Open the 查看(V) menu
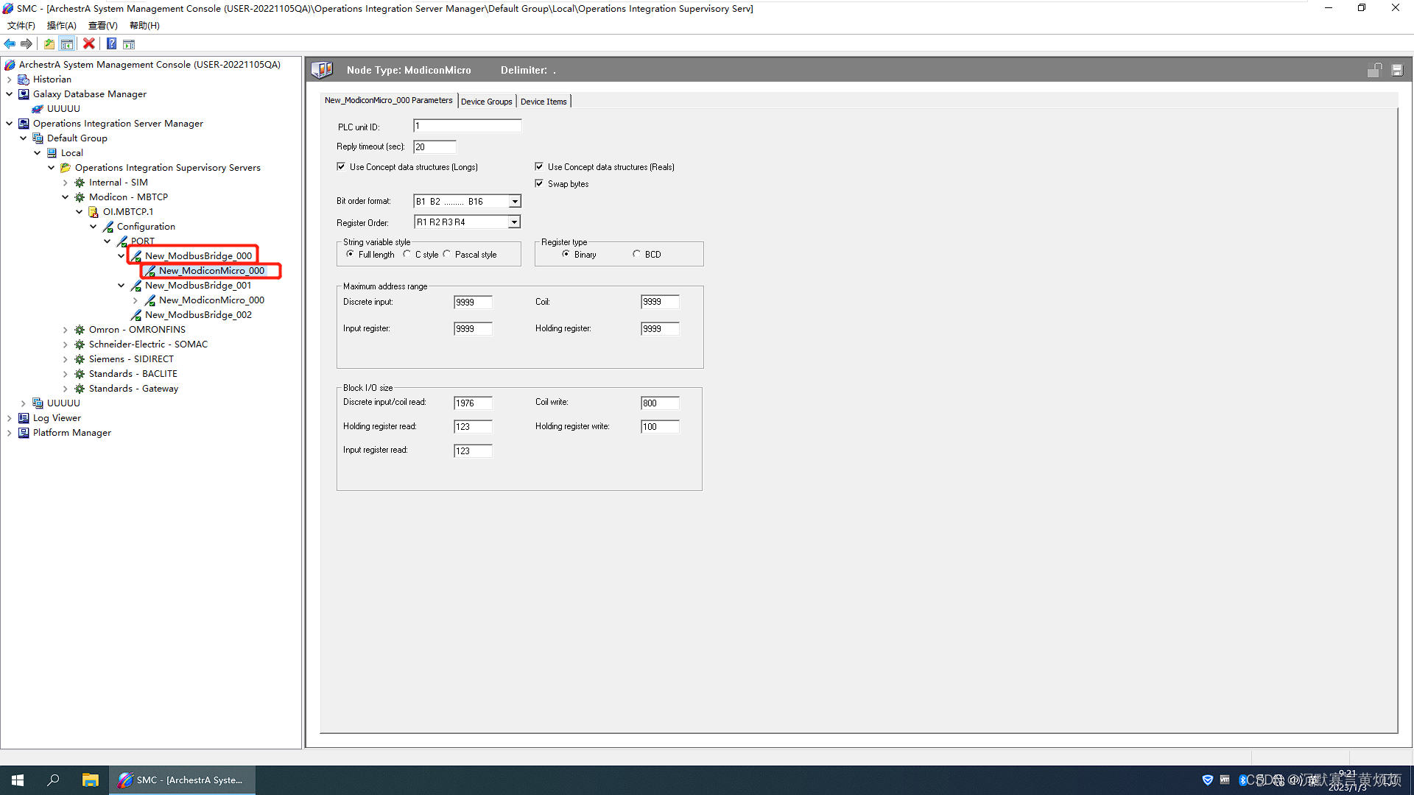This screenshot has height=795, width=1414. point(102,25)
